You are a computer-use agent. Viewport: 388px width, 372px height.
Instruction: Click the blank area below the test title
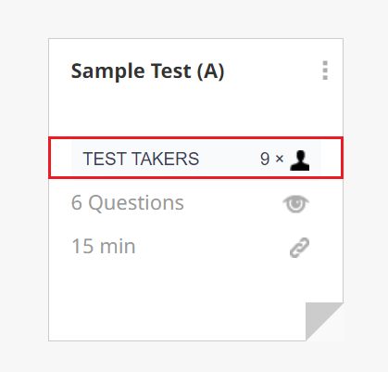pos(195,109)
